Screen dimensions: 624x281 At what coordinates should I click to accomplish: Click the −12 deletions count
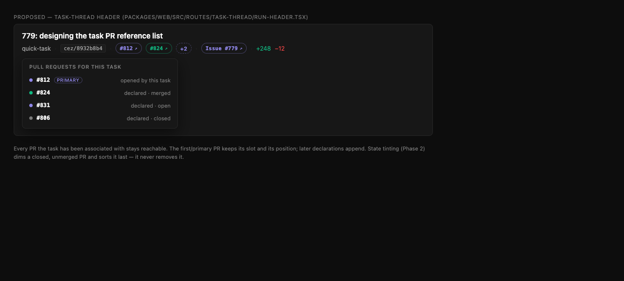tap(280, 49)
